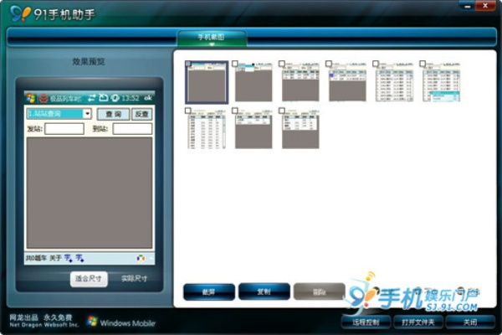Image resolution: width=502 pixels, height=335 pixels.
Task: Click the Windows Start flag in phone preview
Action: [31, 98]
